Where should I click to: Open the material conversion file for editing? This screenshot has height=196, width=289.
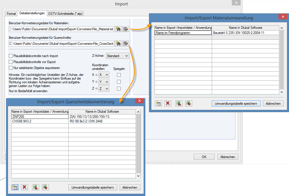tap(126, 29)
